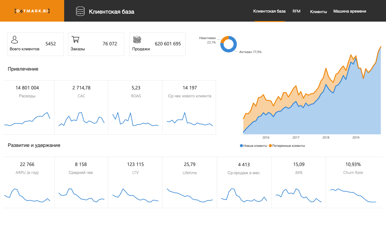The image size is (386, 233).
Task: Click the Новые клиенты blue legend marker
Action: [x=242, y=146]
